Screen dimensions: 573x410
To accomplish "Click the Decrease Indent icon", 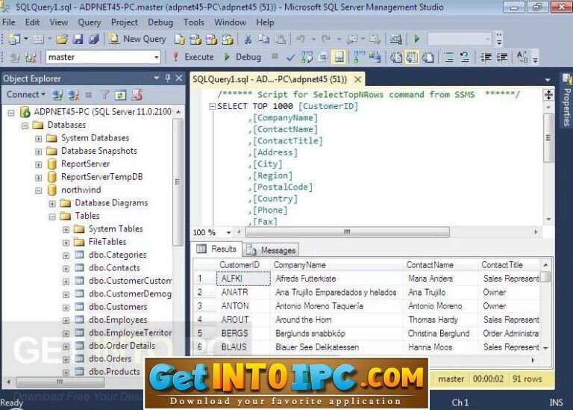I will (x=486, y=58).
